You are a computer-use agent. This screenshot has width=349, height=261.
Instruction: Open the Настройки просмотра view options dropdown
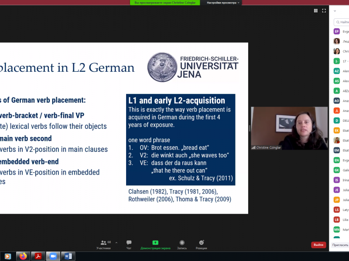[x=223, y=3]
